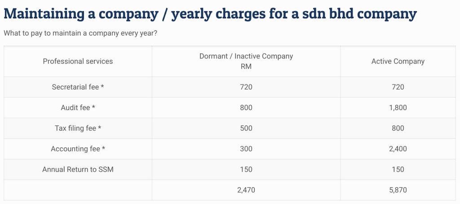Click the dormant audit fee value 800
460x204 pixels.
246,108
